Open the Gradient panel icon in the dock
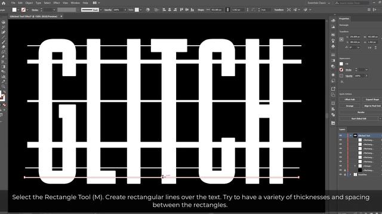This screenshot has width=382, height=214. (x=333, y=61)
